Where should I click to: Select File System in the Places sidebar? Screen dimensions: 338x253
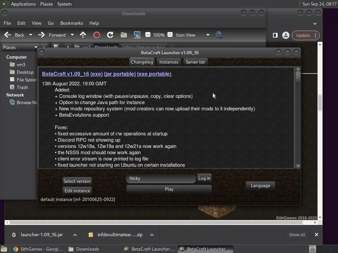point(23,80)
